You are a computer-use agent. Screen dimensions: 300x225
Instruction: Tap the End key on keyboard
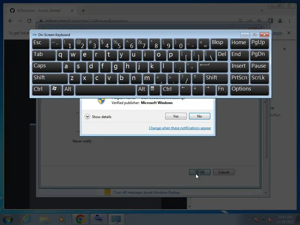tap(240, 55)
